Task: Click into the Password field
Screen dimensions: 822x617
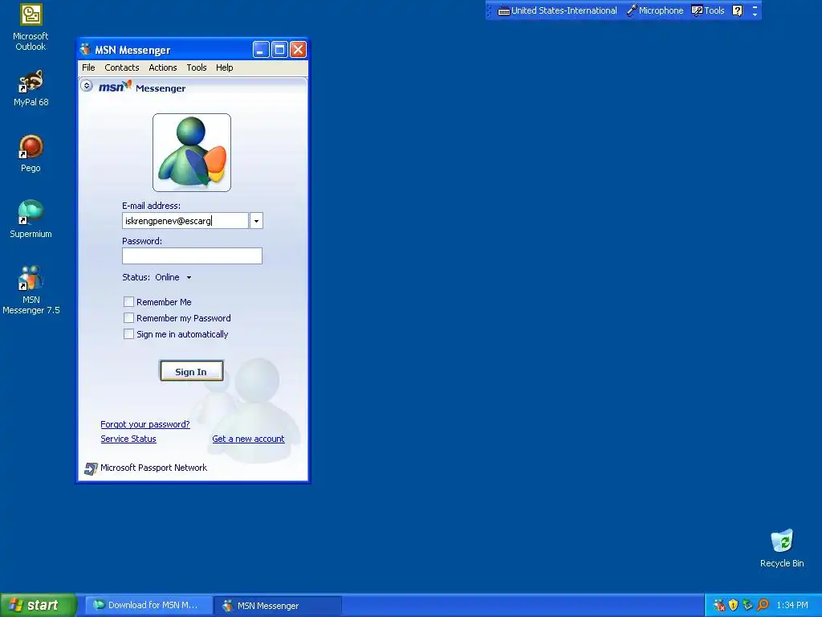Action: pos(192,256)
